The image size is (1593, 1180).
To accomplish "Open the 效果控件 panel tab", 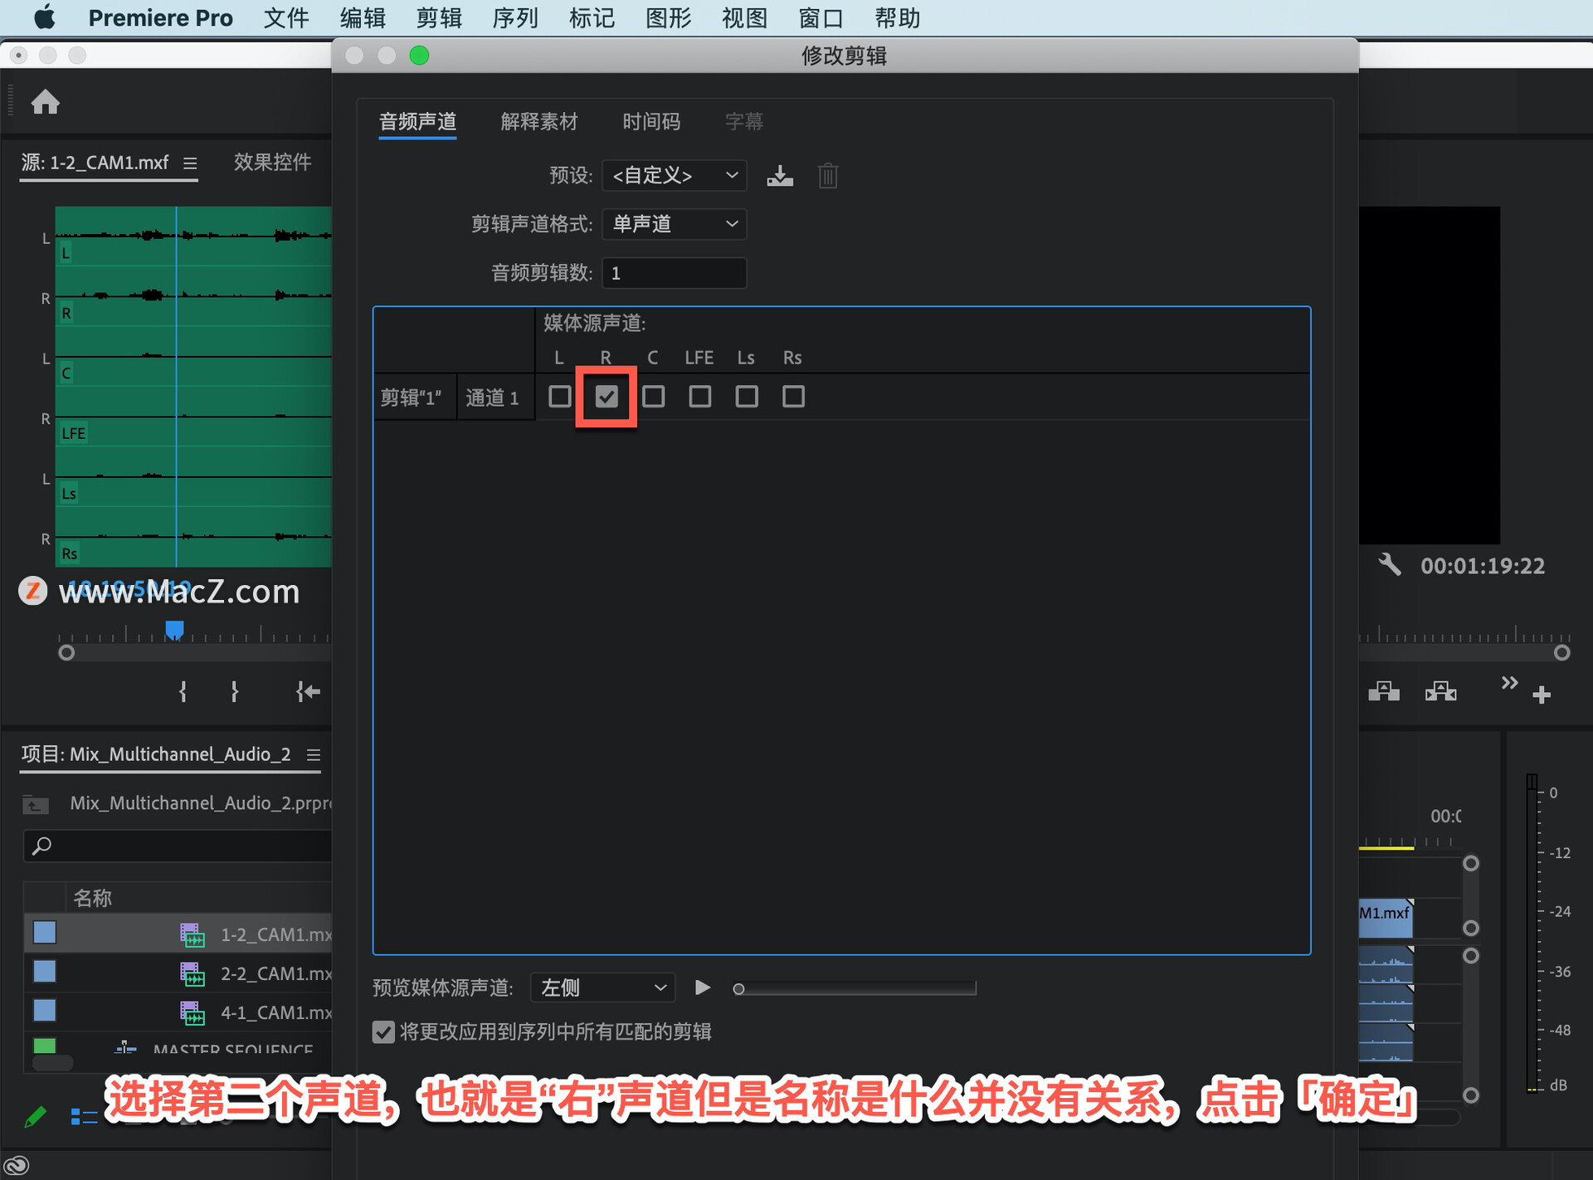I will 272,162.
